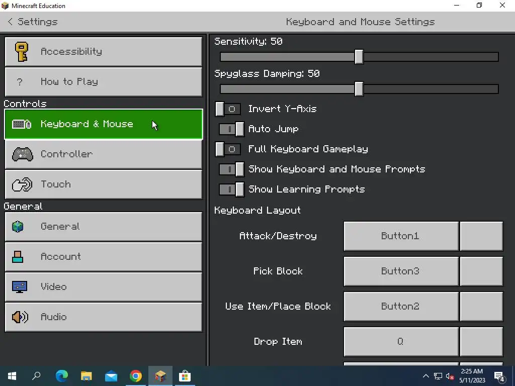
Task: Click the Keyboard Layout heading text
Action: click(x=257, y=211)
